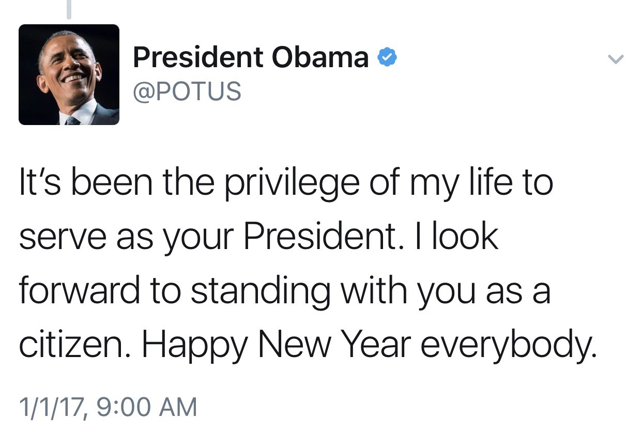Click the tweet line starting "It's been"
This screenshot has width=642, height=433.
(x=286, y=185)
